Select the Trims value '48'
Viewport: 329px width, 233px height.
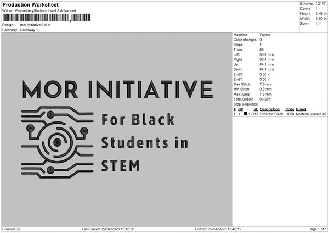(x=262, y=50)
